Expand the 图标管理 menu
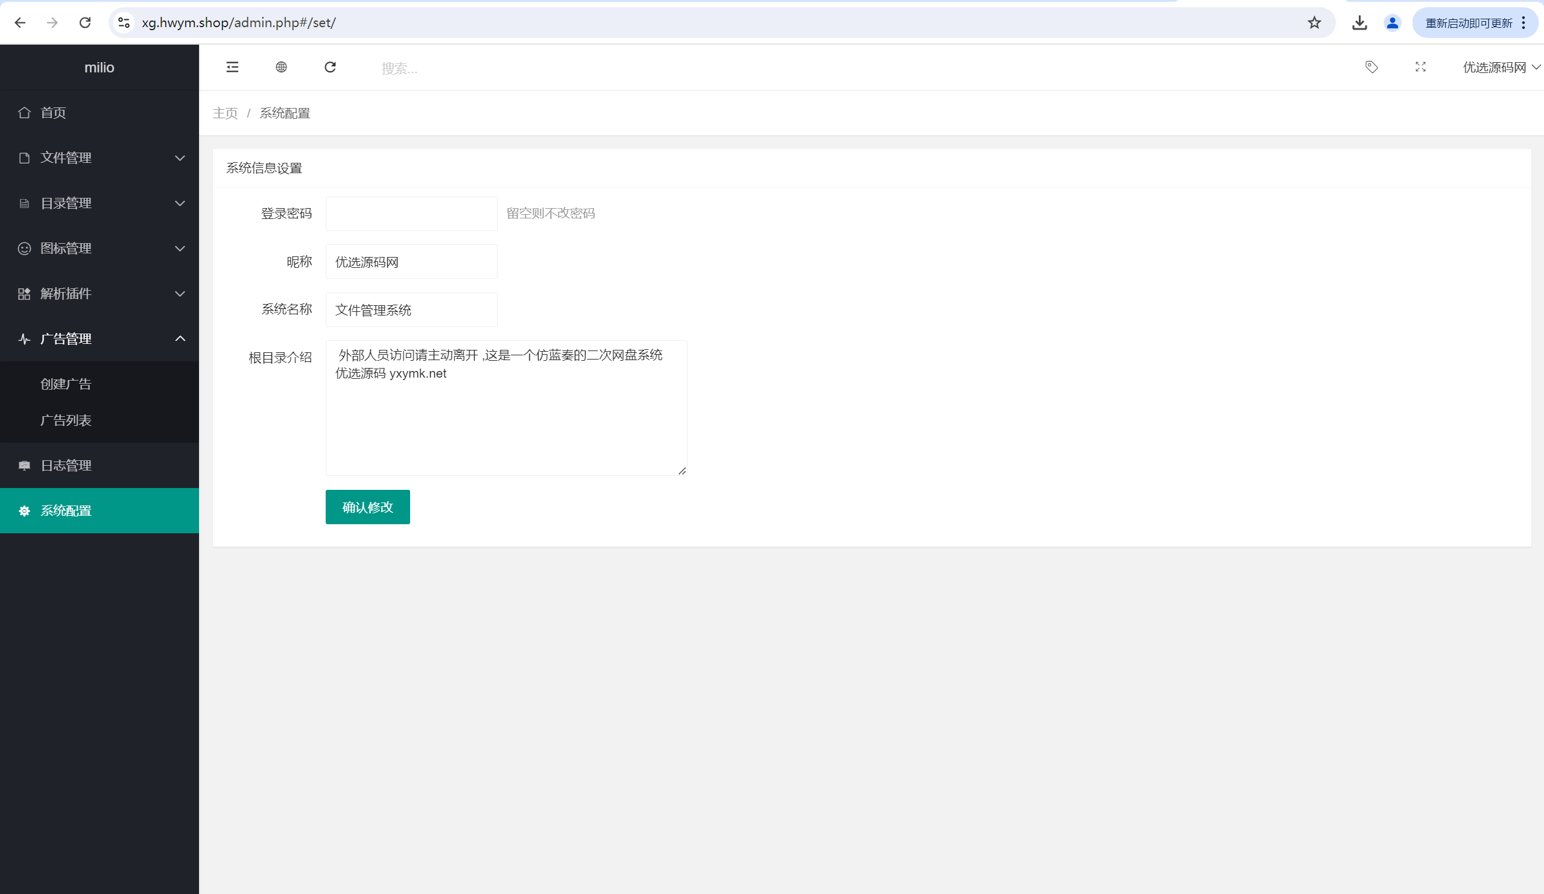The height and width of the screenshot is (894, 1544). point(100,249)
